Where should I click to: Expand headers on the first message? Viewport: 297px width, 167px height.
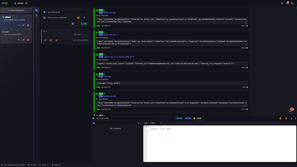coord(102,16)
